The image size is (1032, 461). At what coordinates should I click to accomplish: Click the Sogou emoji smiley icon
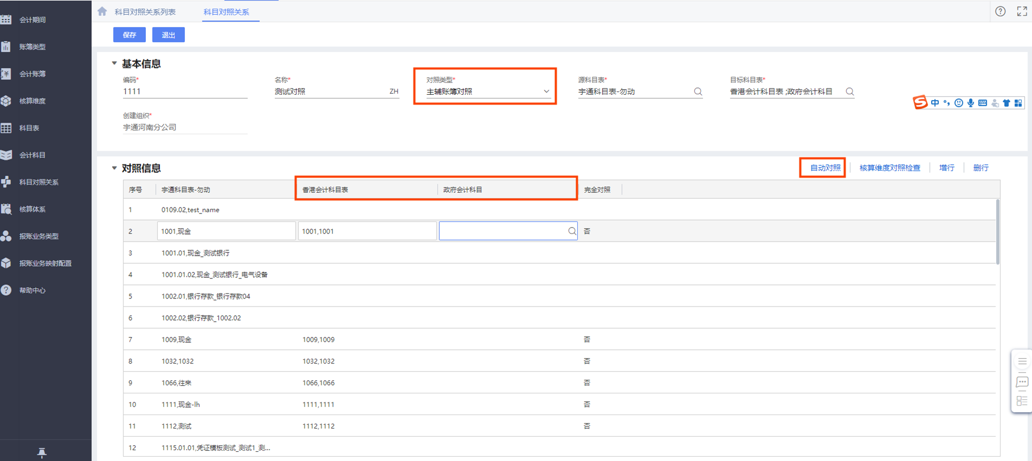point(959,103)
